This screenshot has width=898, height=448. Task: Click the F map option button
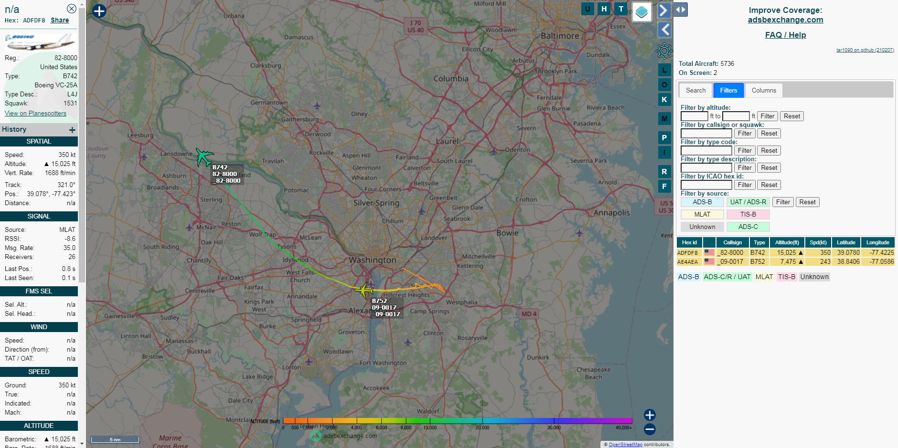[664, 187]
